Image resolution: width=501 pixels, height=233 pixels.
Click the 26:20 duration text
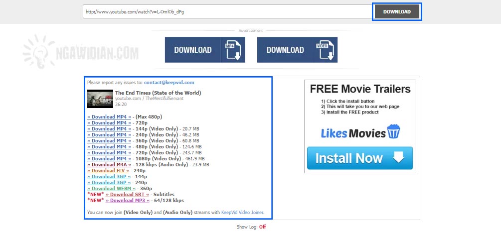pos(121,105)
